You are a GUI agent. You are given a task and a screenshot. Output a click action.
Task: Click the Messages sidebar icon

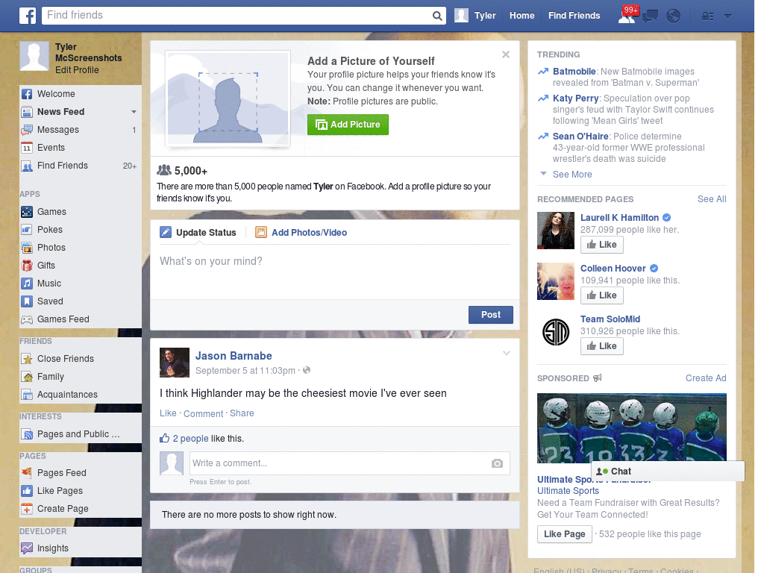[x=27, y=130]
